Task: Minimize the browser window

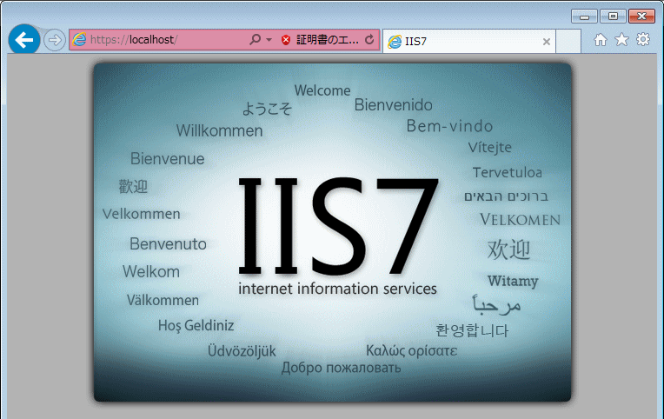Action: pyautogui.click(x=583, y=16)
